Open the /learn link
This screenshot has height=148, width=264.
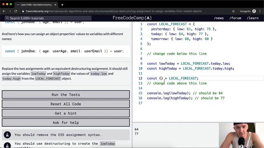pos(252,18)
